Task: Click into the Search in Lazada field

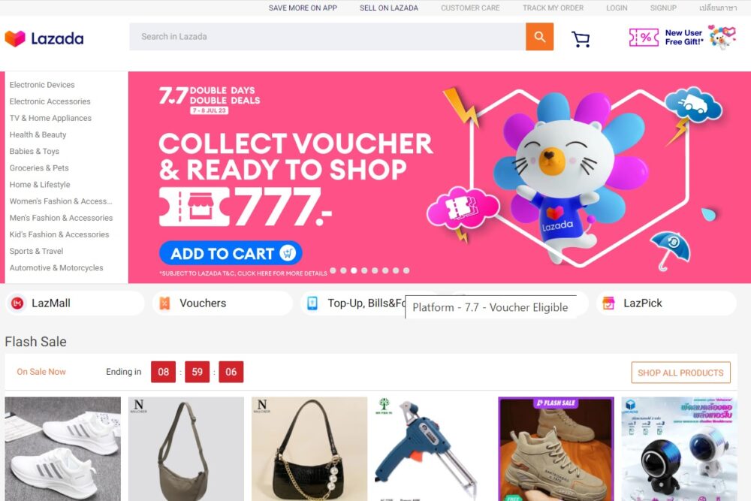Action: click(327, 37)
